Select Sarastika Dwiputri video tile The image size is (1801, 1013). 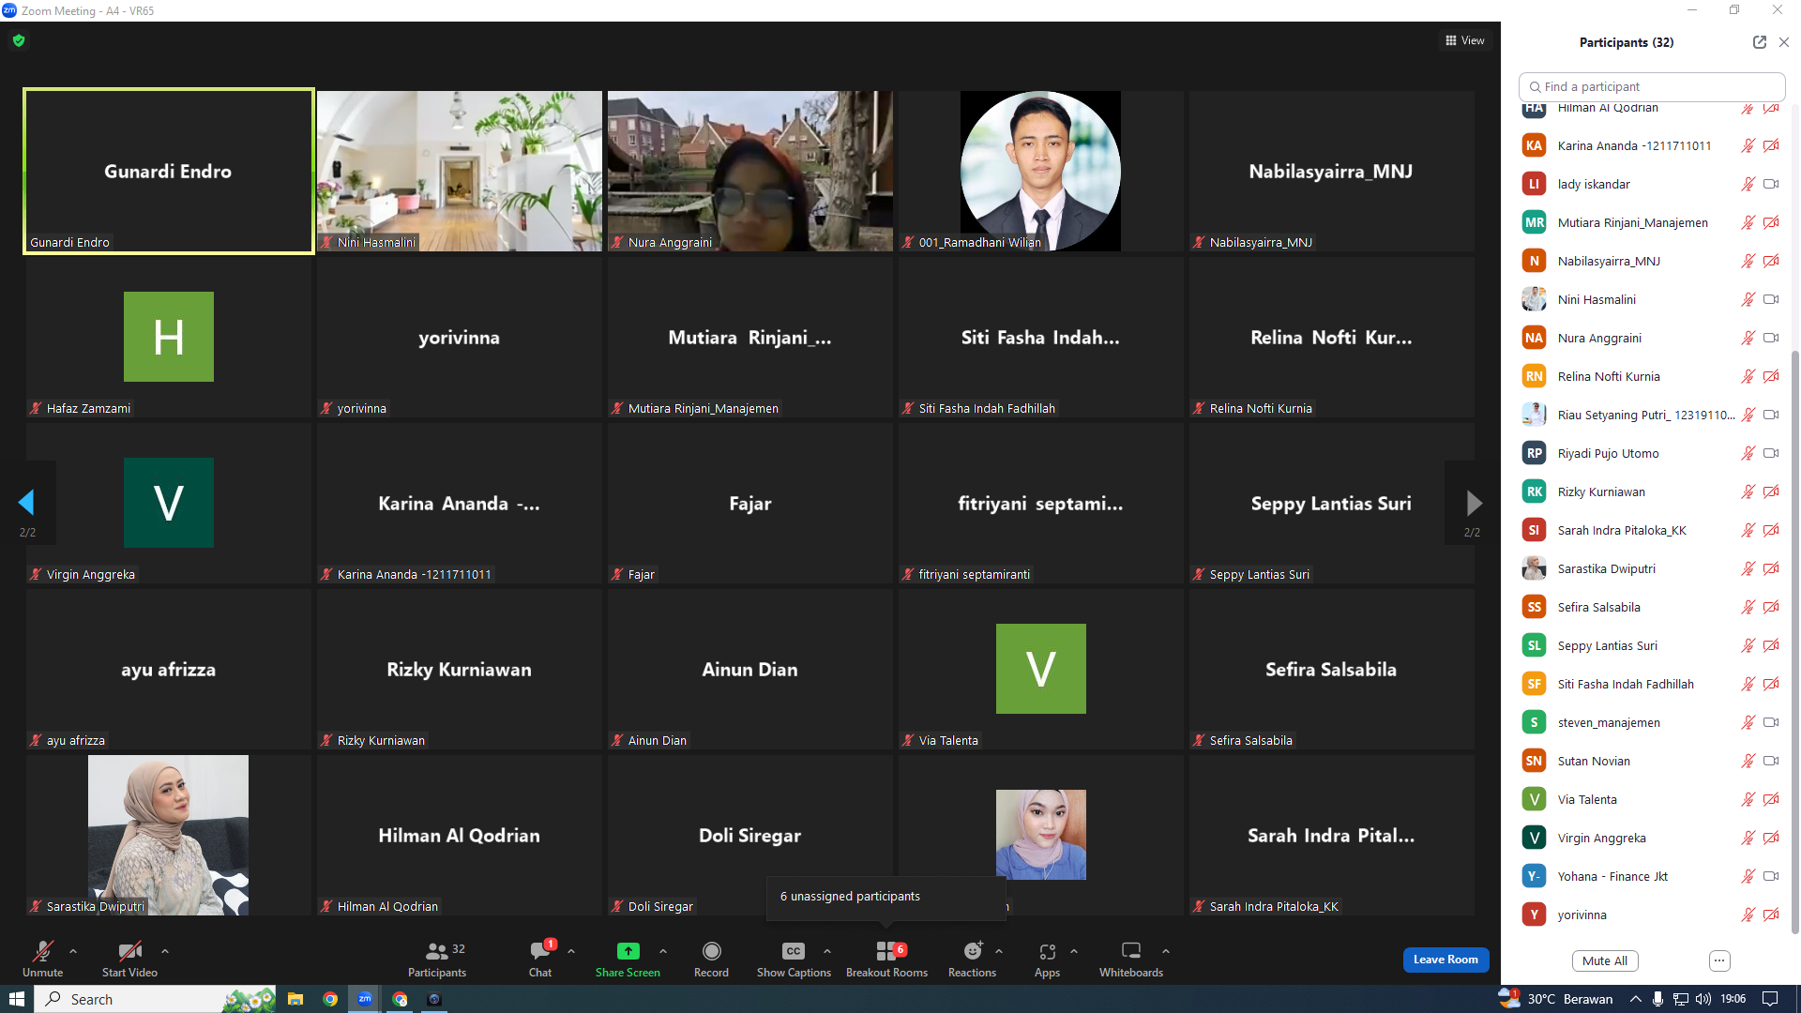click(169, 835)
